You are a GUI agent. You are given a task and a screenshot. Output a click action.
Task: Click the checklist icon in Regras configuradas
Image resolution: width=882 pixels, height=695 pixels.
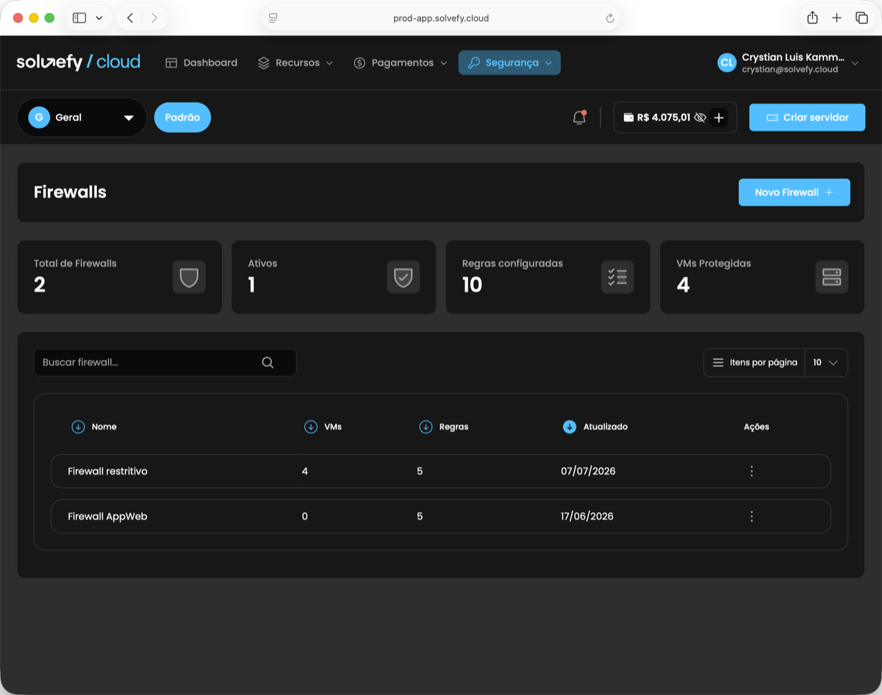(617, 277)
